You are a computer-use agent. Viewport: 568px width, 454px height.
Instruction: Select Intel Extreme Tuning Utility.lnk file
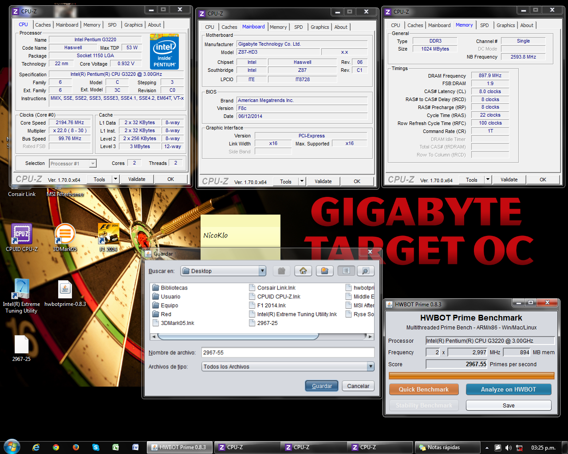(293, 314)
